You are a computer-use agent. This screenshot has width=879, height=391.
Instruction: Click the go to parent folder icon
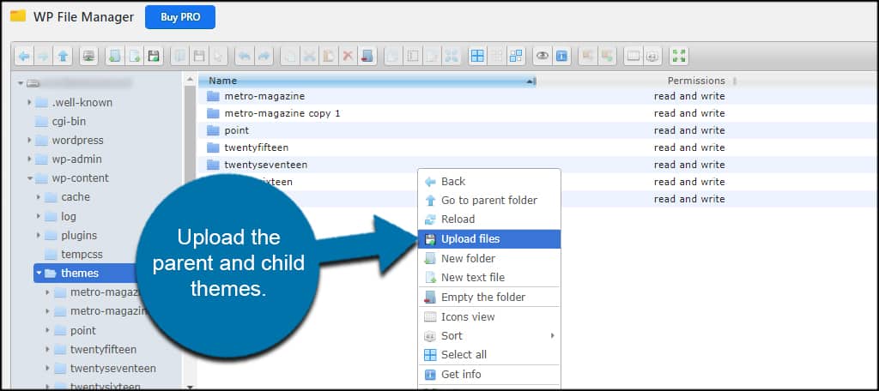click(64, 56)
